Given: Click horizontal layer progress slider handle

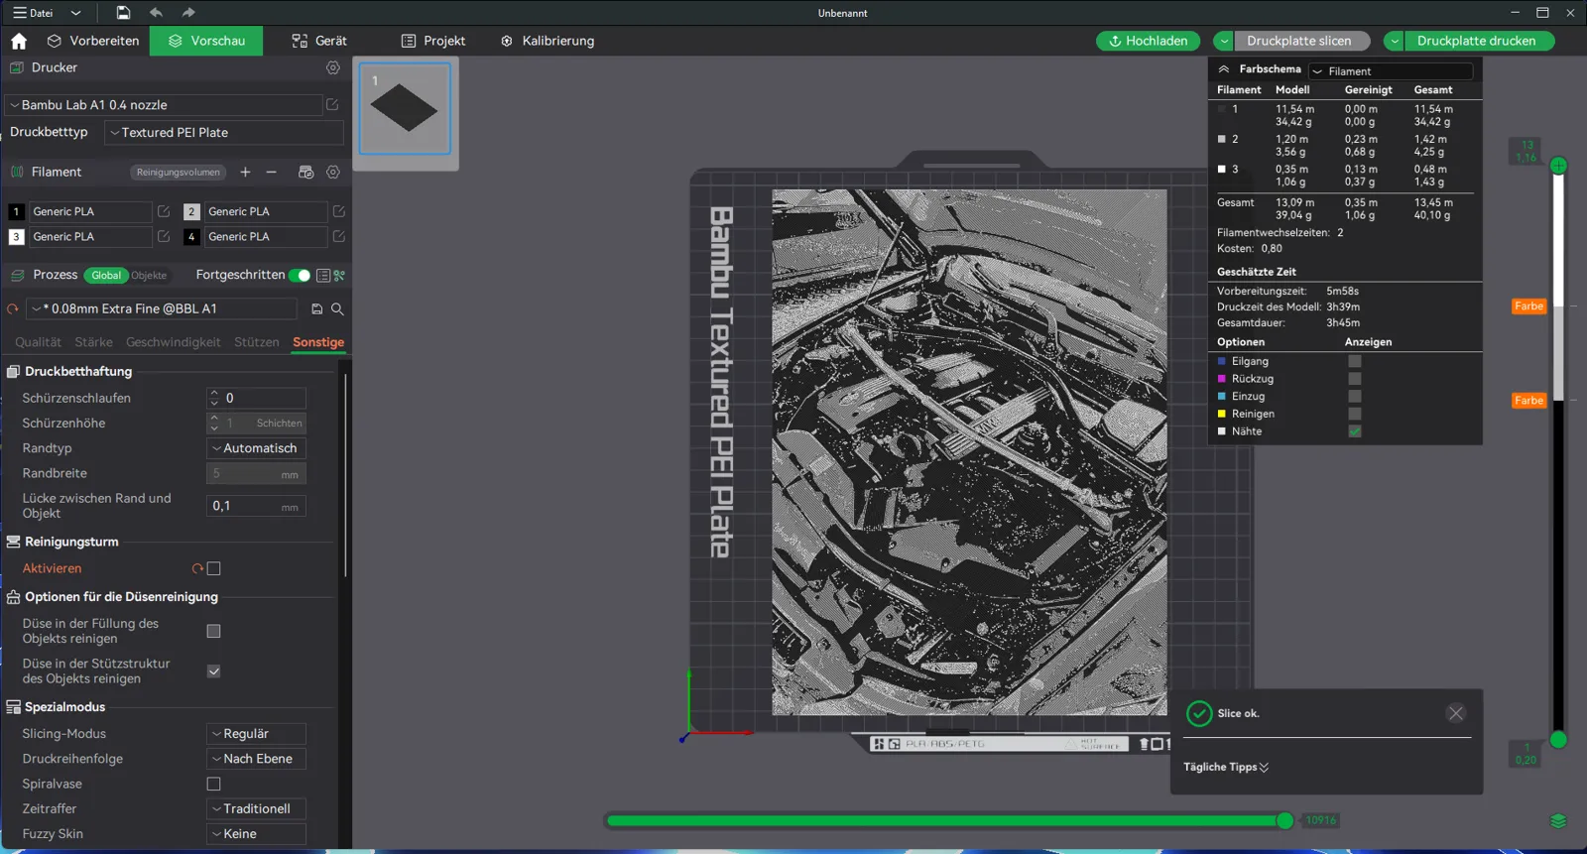Looking at the screenshot, I should click(x=1285, y=820).
